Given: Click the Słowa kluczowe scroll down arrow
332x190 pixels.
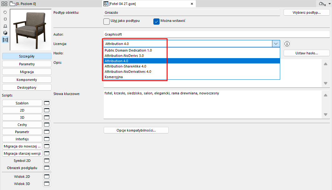Looking at the screenshot, I should click(326, 115).
